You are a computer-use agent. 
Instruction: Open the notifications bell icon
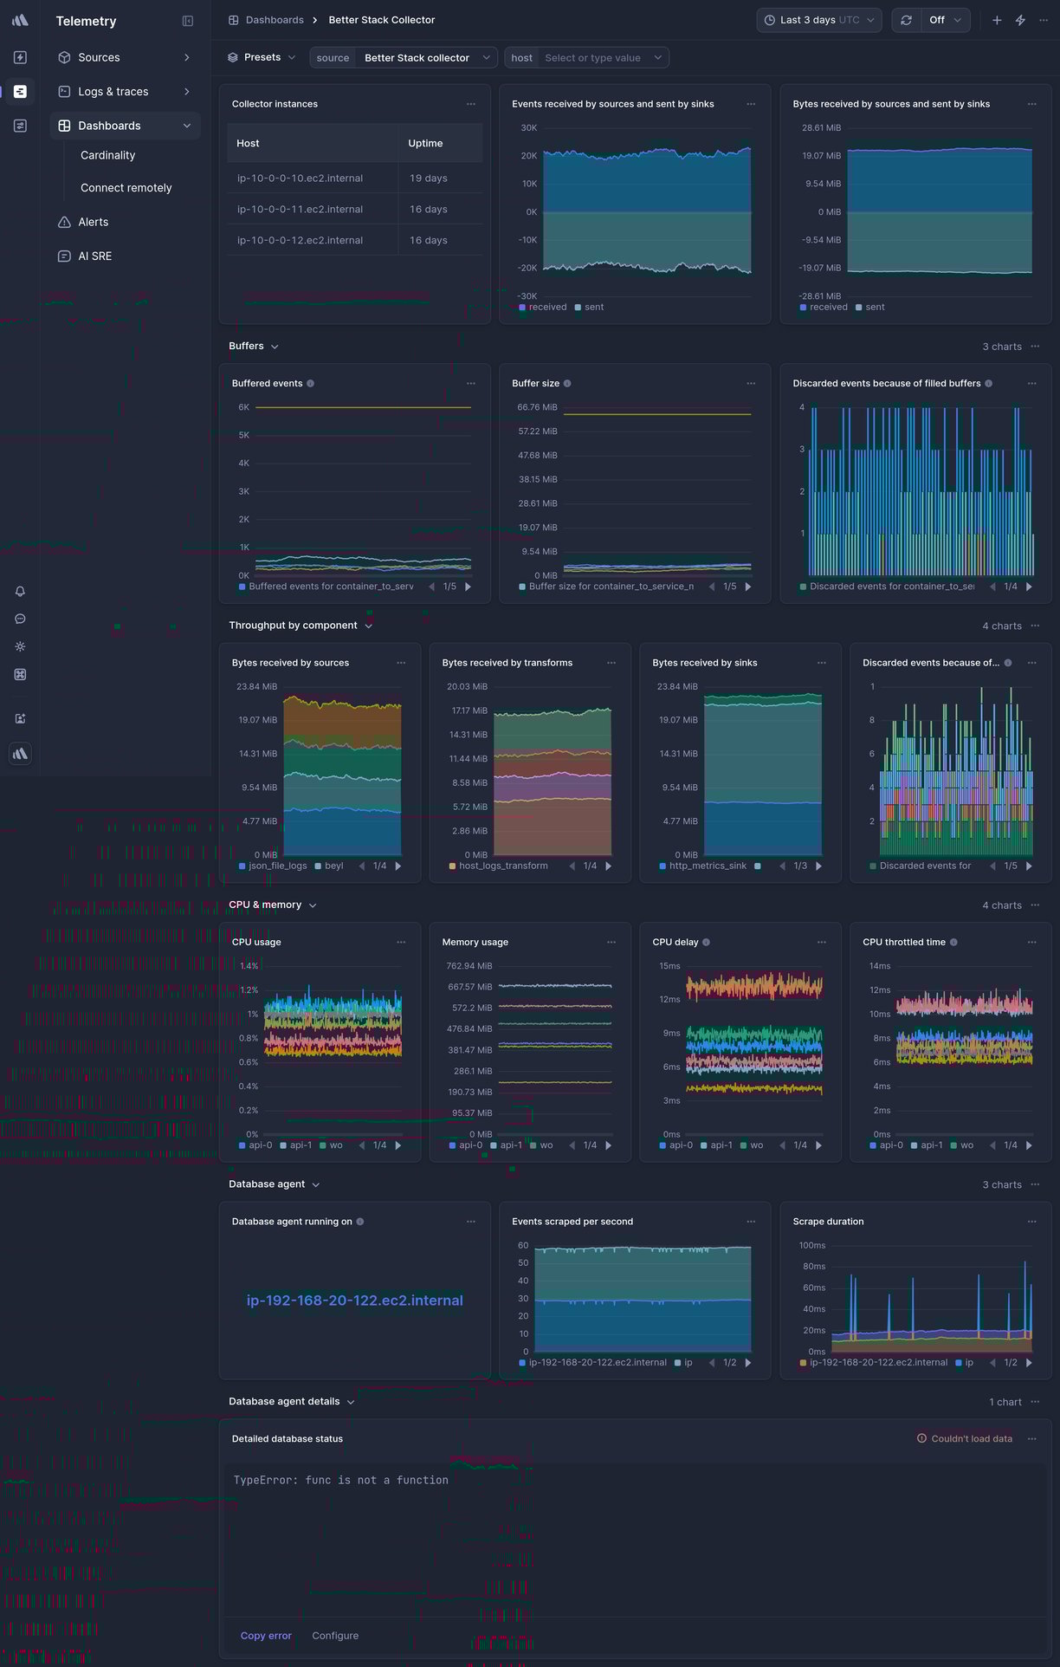(20, 591)
